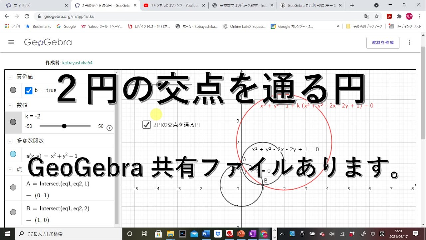The width and height of the screenshot is (426, 240).
Task: Open OneNote from the taskbar
Action: tap(253, 234)
